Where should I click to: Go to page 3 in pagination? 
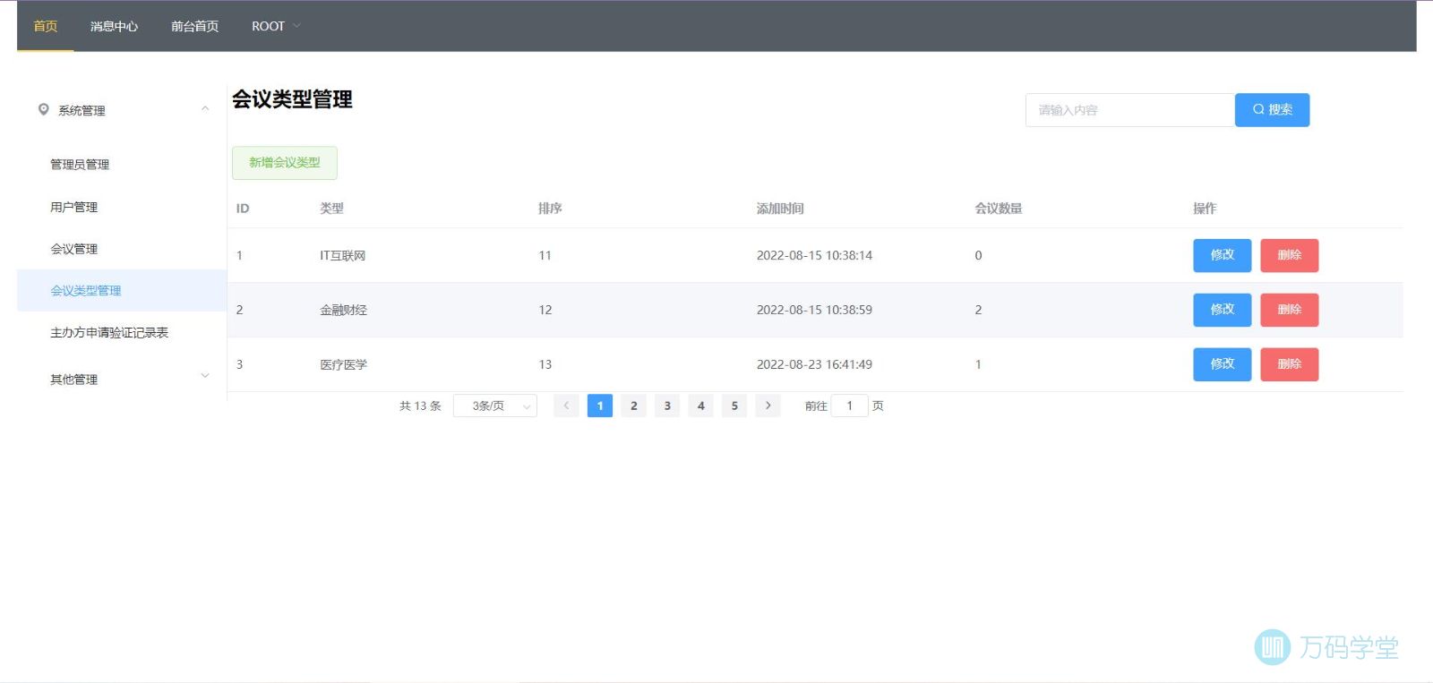point(667,406)
